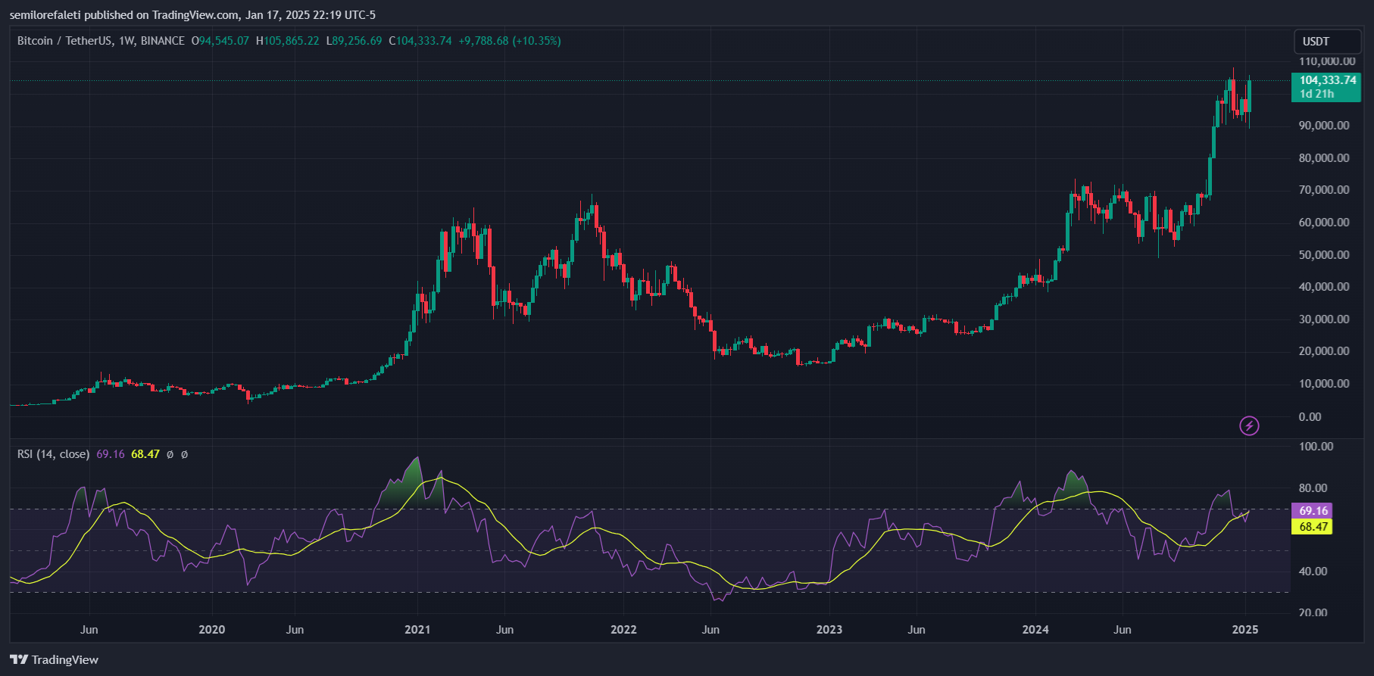
Task: Click the 0.00 price axis label
Action: [1310, 417]
